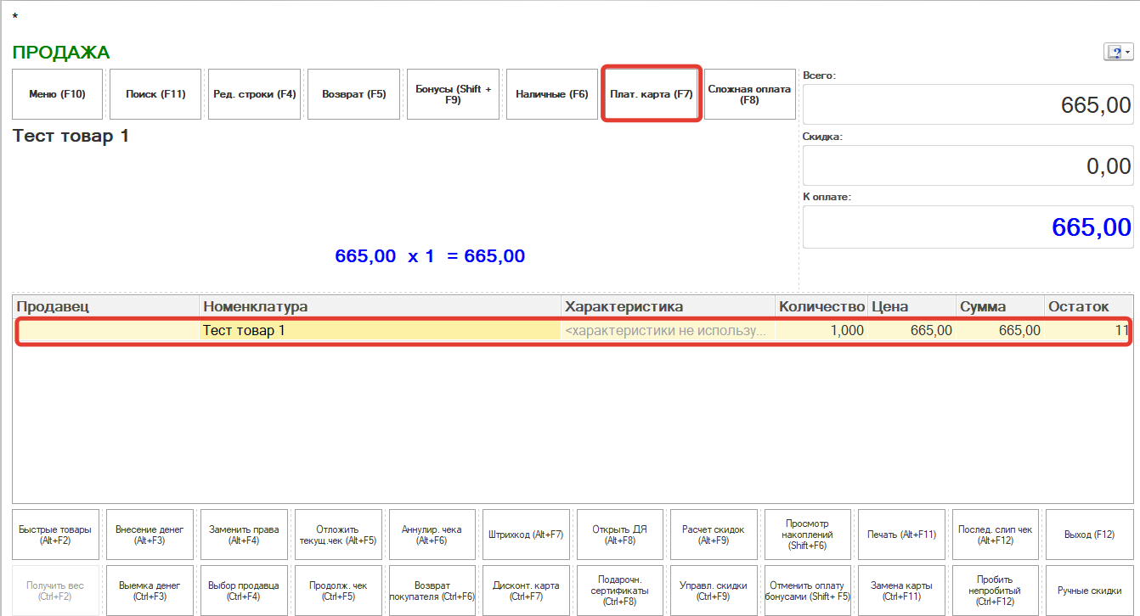Click the К оплате amount field

pos(967,227)
